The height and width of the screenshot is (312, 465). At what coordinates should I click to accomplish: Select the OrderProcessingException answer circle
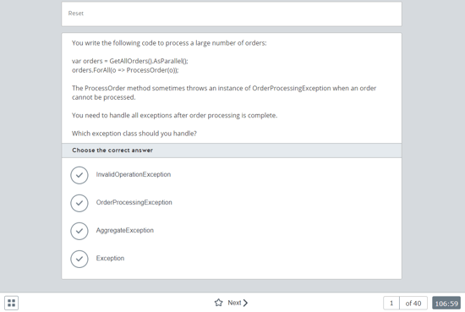tap(79, 203)
